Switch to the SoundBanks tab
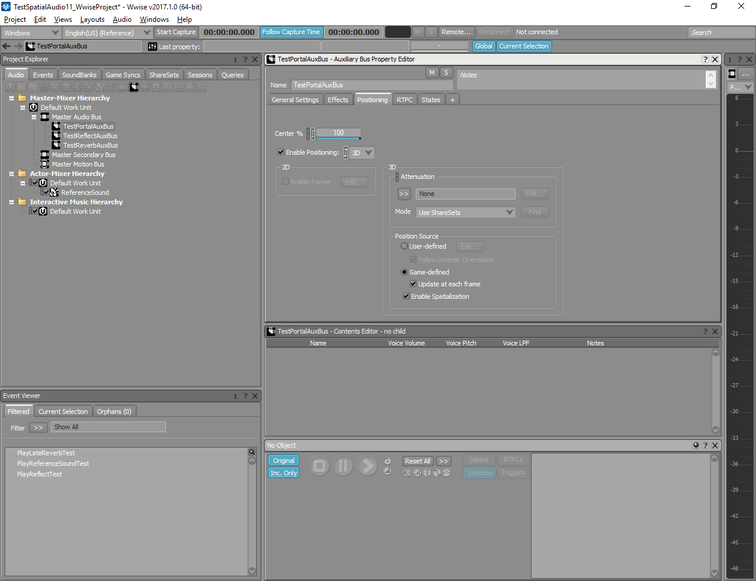Screen dimensions: 756x581 click(x=79, y=75)
